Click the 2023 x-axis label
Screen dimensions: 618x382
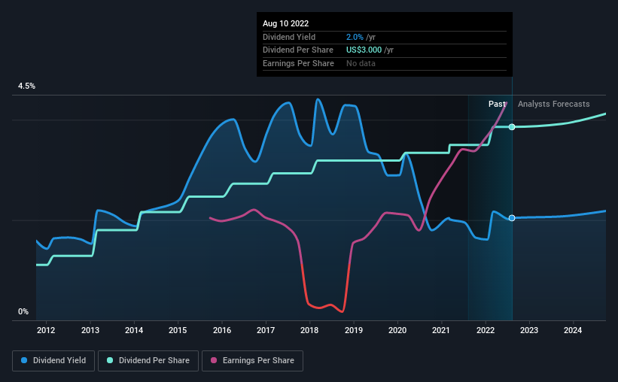coord(529,330)
